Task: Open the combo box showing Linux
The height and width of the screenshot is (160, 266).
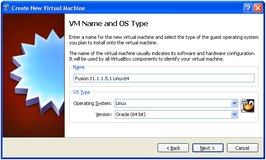Action: click(x=176, y=103)
